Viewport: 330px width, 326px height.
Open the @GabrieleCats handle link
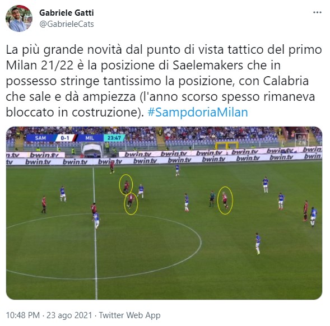(67, 24)
